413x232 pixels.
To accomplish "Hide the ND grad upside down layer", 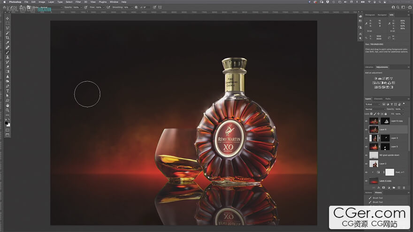I will 367,155.
